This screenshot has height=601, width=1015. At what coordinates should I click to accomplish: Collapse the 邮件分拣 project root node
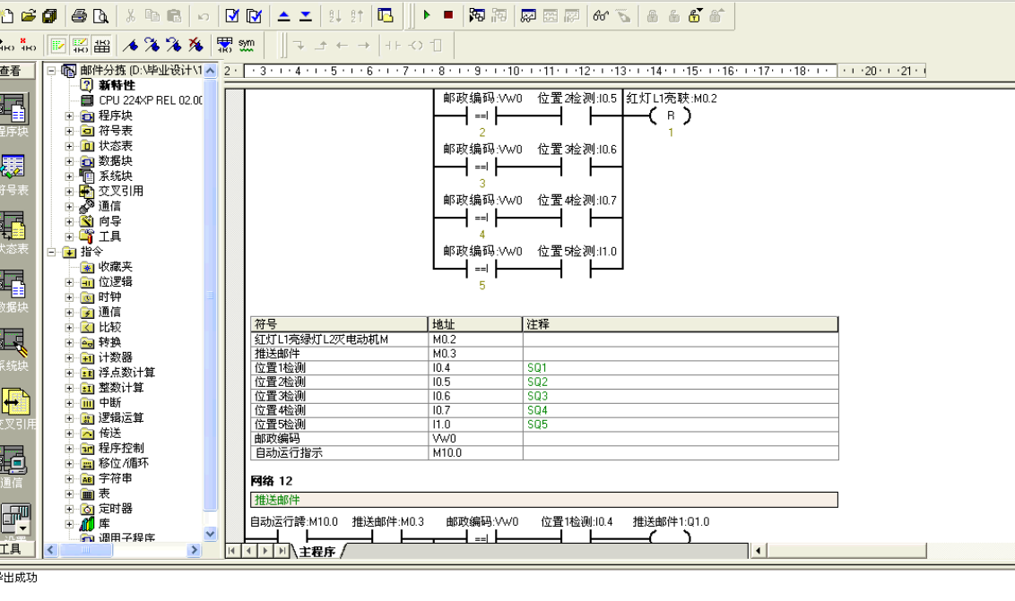tap(52, 71)
